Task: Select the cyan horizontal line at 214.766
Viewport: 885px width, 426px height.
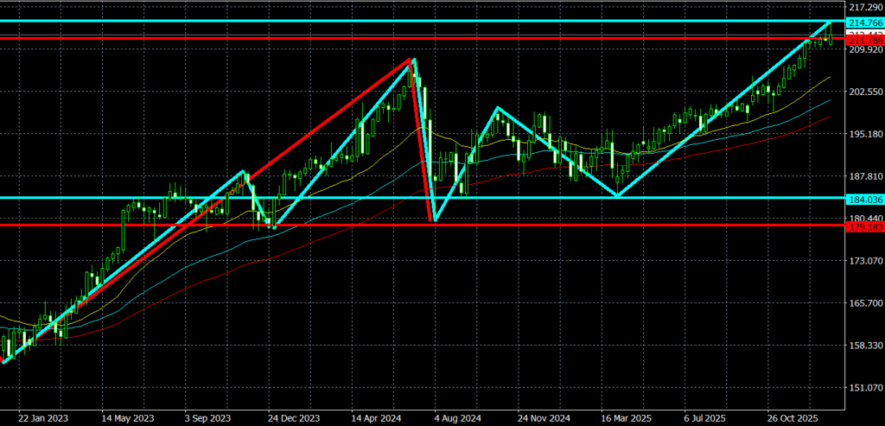Action: pos(432,21)
